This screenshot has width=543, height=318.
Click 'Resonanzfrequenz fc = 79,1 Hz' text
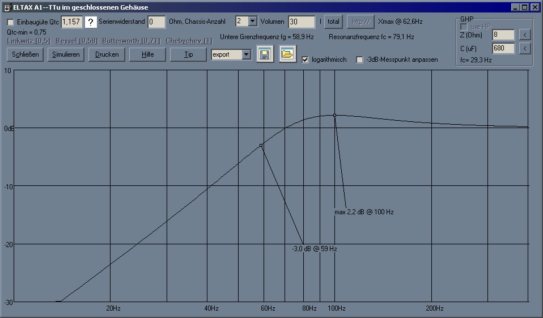[371, 37]
